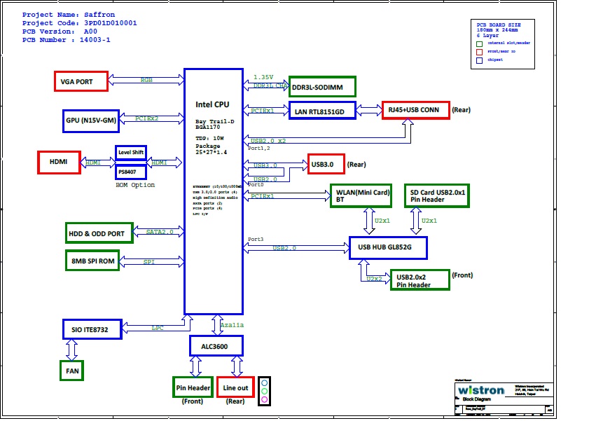Select the USB HUB GL852G block
596x421 pixels.
(388, 248)
